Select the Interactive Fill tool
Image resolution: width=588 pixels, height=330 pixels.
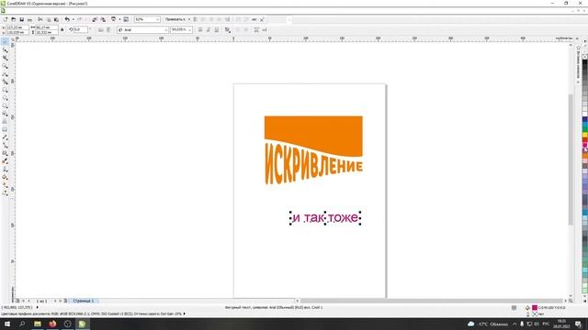5,185
